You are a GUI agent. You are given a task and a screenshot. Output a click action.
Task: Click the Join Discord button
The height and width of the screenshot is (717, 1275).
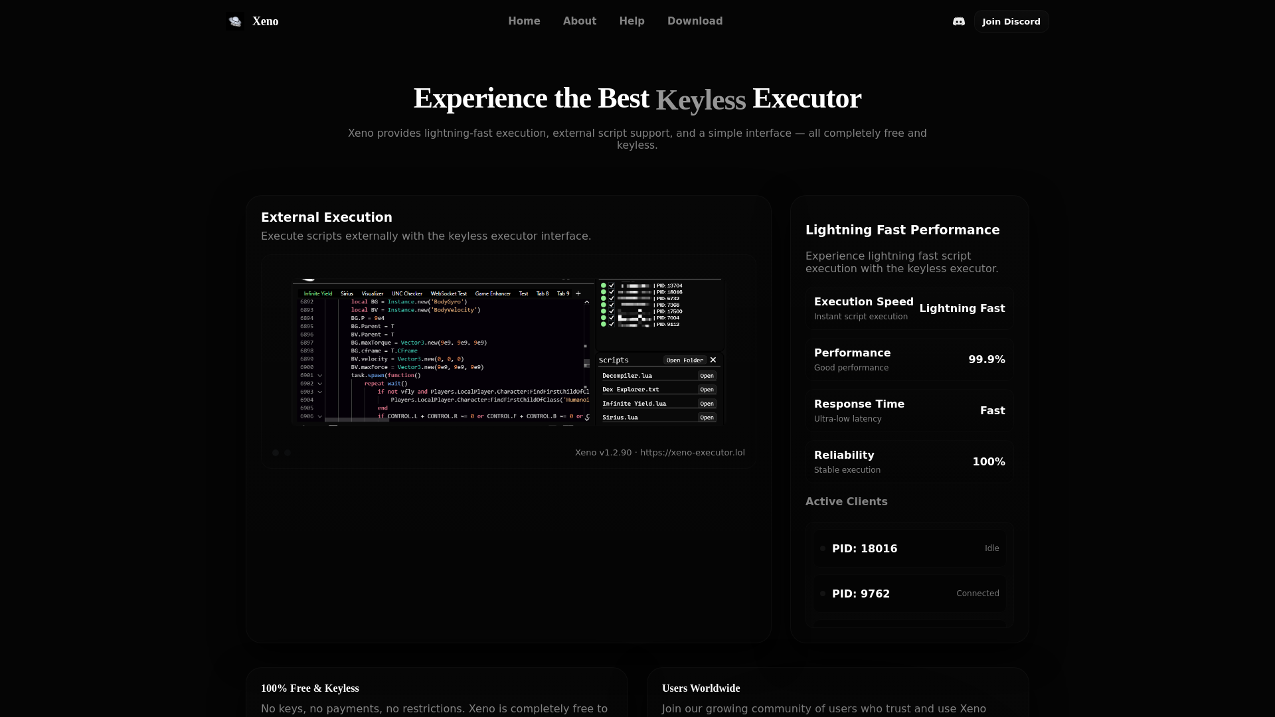point(1011,21)
